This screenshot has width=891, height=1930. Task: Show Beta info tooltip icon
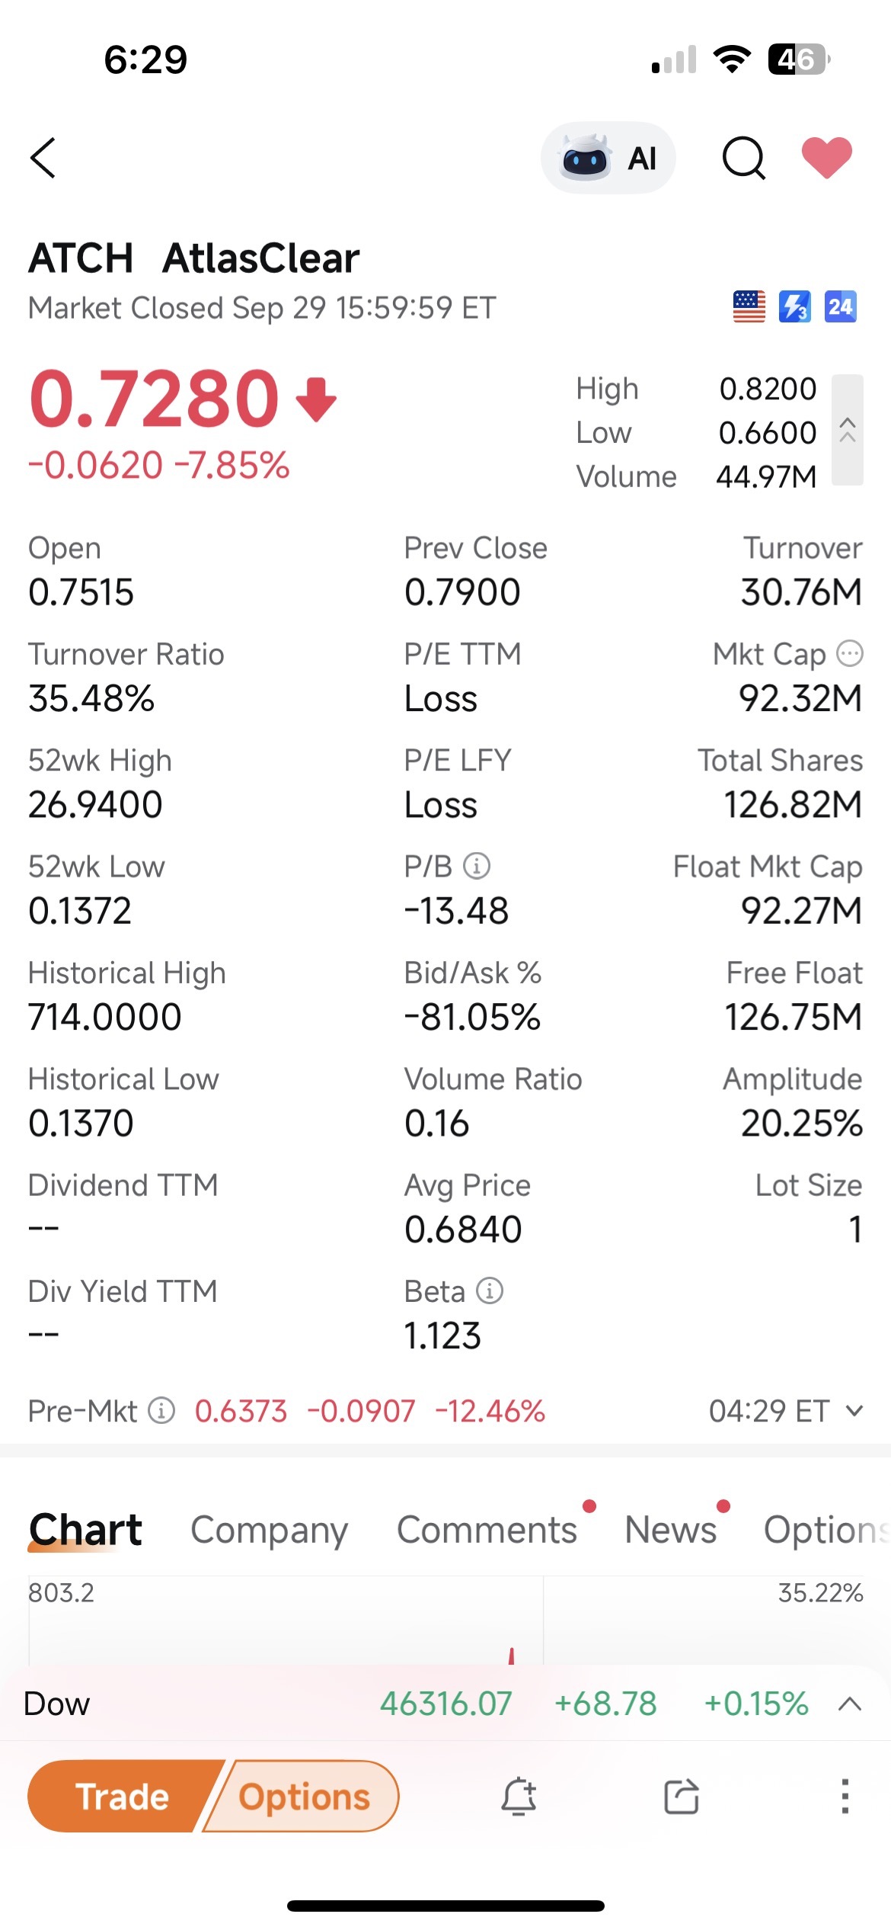coord(490,1290)
